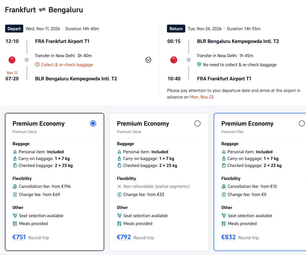Screen dimensions: 306x255
Task: Select the €751 Premium Value fare radio
Action: tap(93, 123)
